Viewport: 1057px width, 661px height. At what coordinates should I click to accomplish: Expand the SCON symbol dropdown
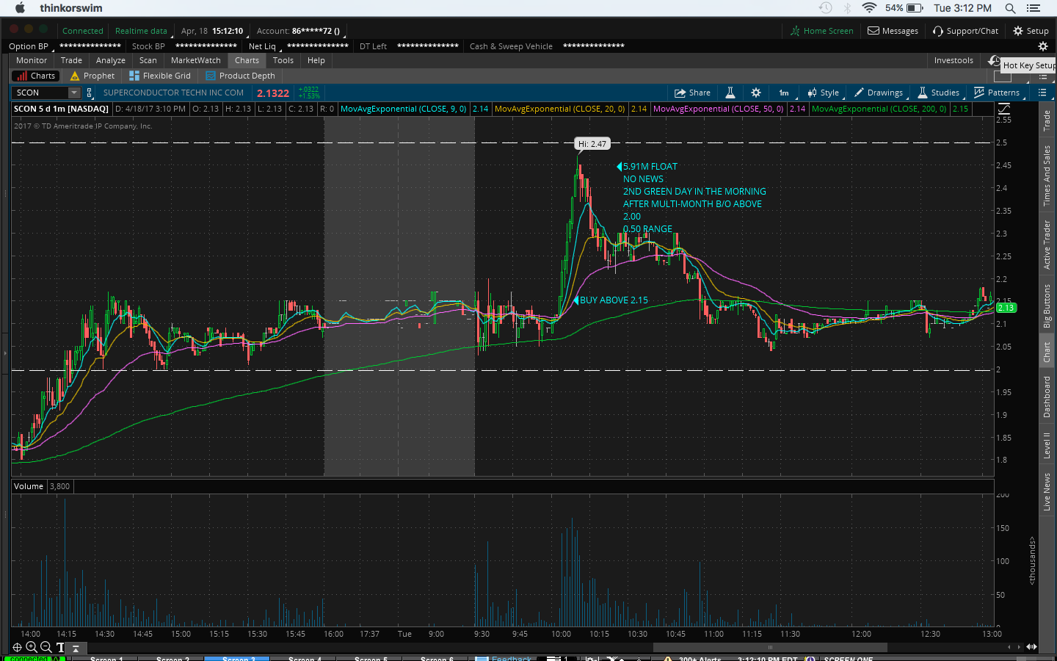point(73,93)
